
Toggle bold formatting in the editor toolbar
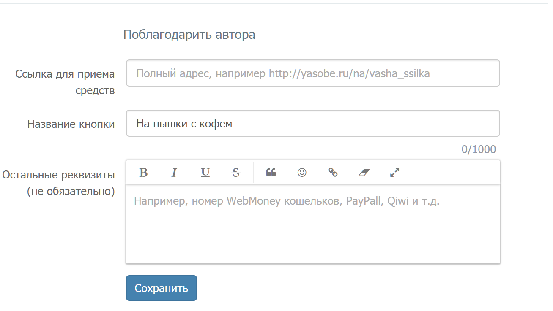(x=143, y=173)
